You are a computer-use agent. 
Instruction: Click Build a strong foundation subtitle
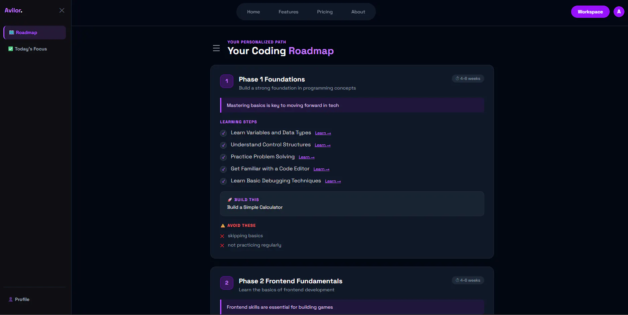click(297, 88)
